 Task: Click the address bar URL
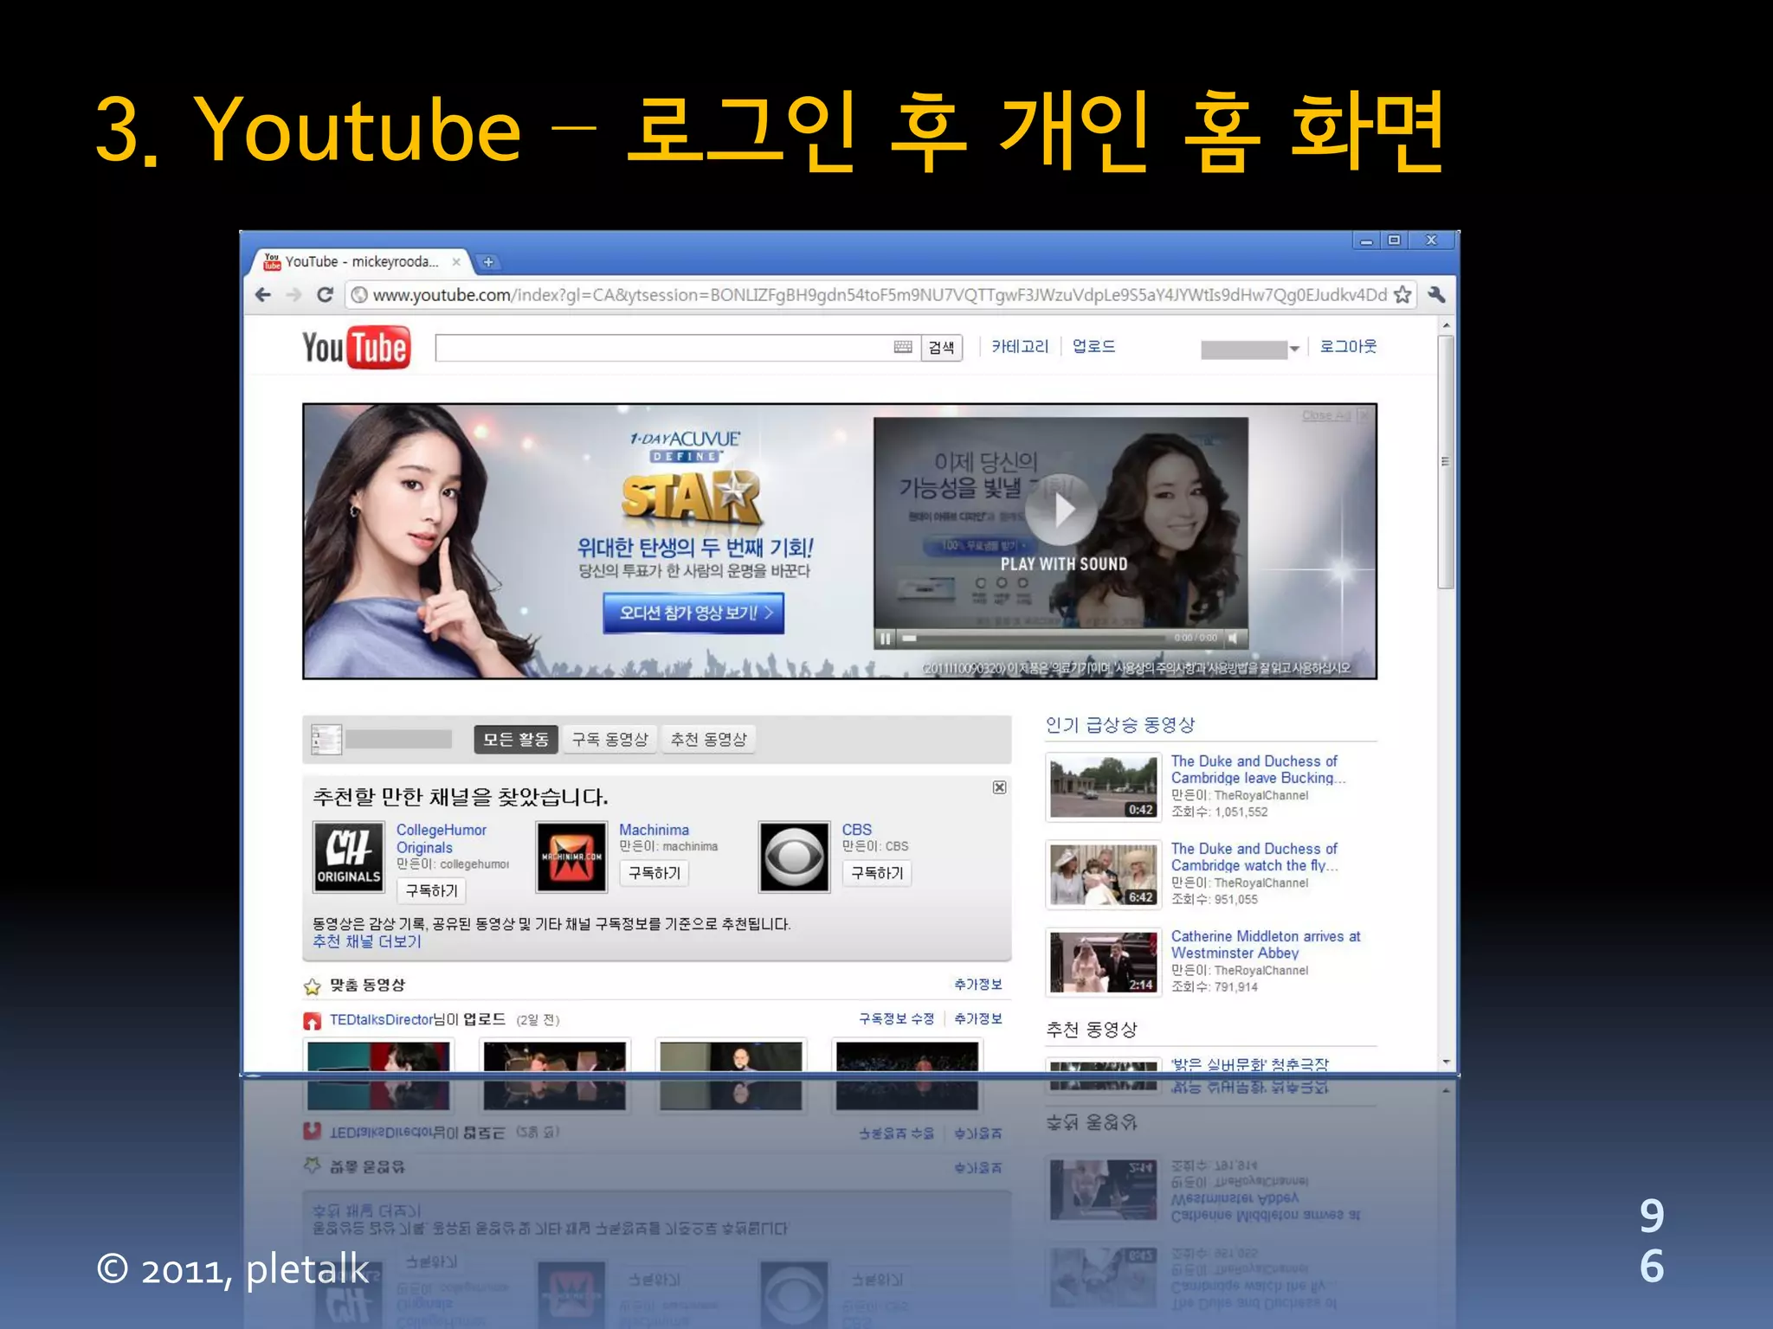(879, 295)
